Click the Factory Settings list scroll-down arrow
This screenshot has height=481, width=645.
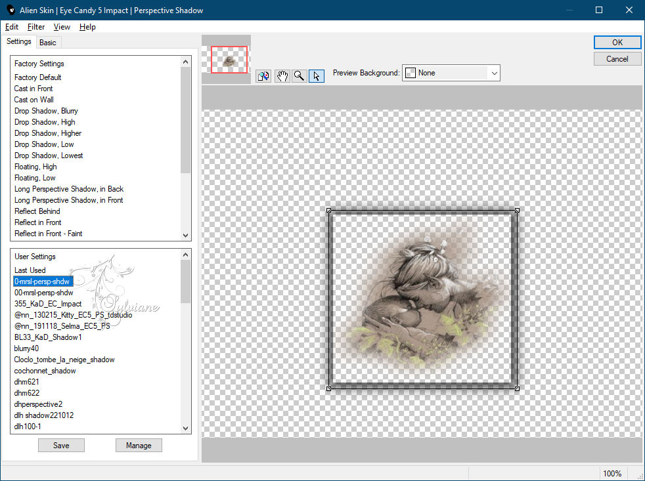click(185, 235)
